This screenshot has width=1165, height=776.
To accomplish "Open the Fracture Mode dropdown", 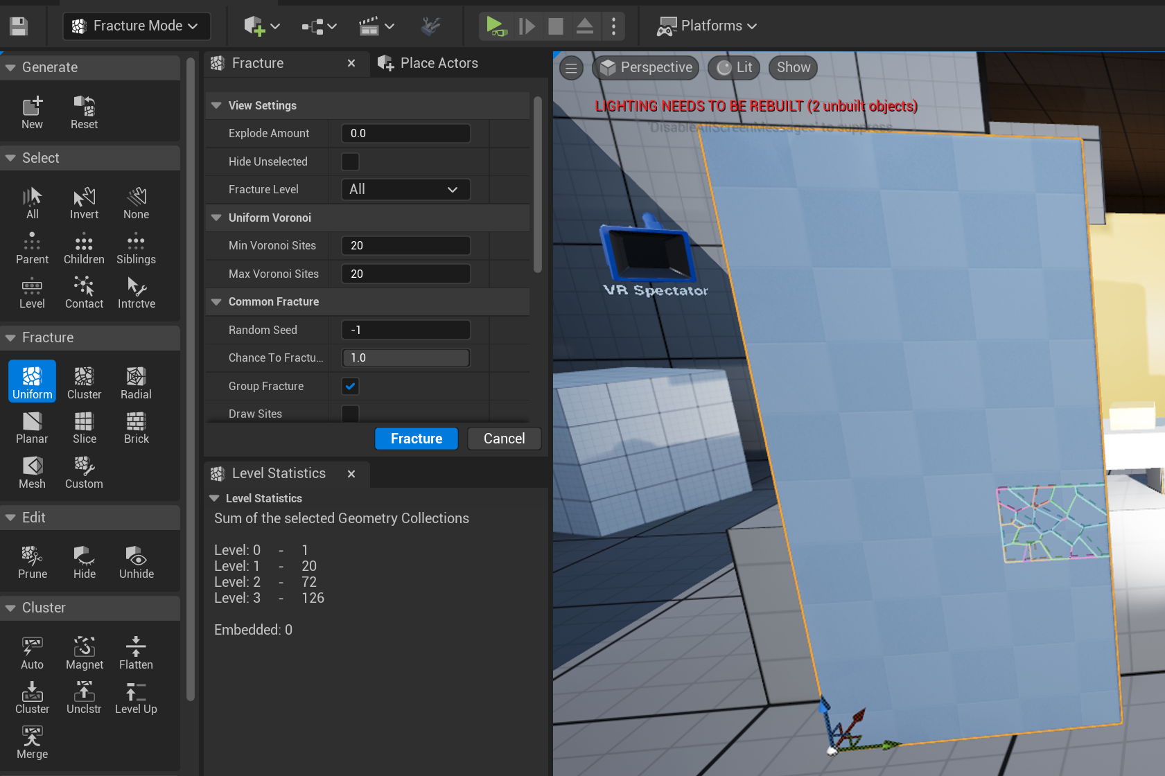I will click(137, 26).
